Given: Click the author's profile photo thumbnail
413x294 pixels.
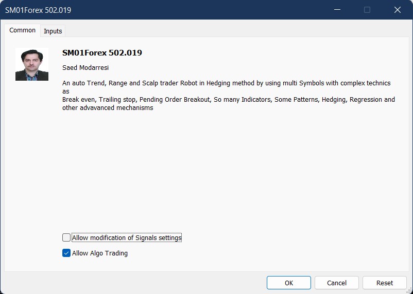Looking at the screenshot, I should pos(32,64).
